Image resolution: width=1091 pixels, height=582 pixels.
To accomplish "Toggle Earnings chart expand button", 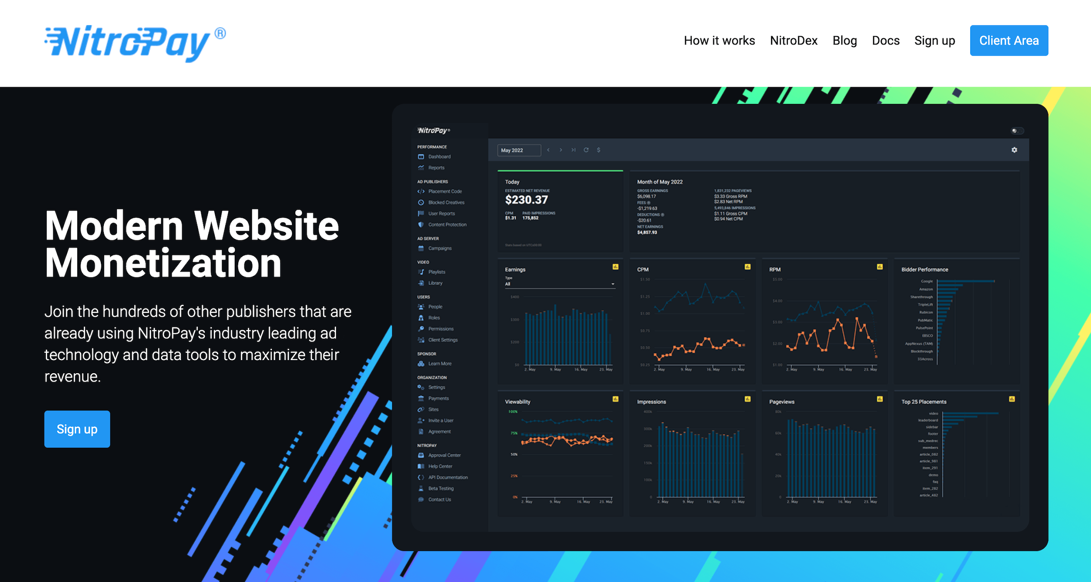I will coord(613,267).
